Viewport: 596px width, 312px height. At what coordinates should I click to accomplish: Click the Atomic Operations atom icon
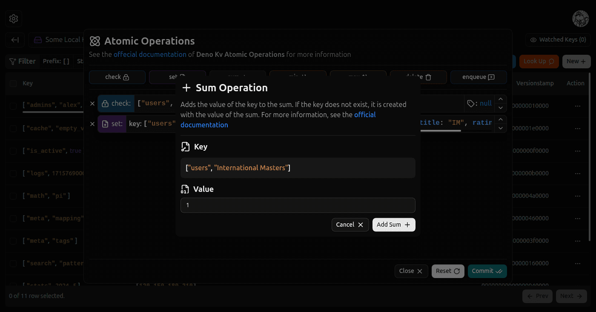[95, 41]
